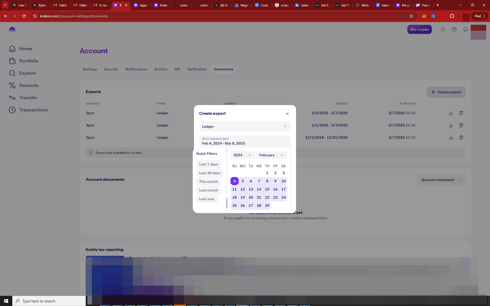
Task: Close the Create export dialog
Action: pos(287,114)
